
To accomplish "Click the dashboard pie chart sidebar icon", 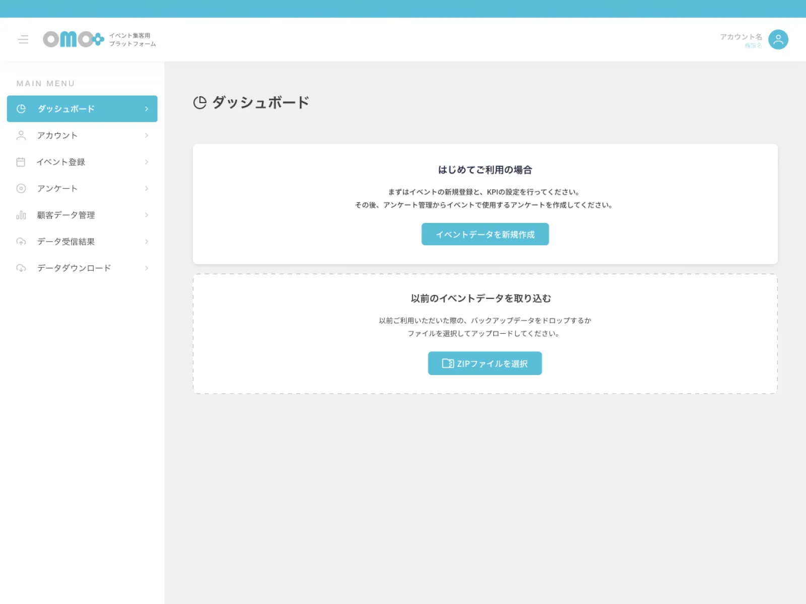I will pos(21,109).
